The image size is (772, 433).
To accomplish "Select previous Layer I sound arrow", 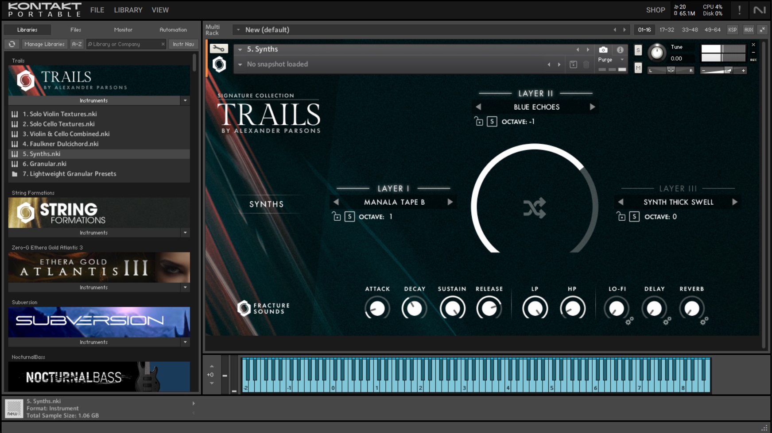I will (x=336, y=202).
